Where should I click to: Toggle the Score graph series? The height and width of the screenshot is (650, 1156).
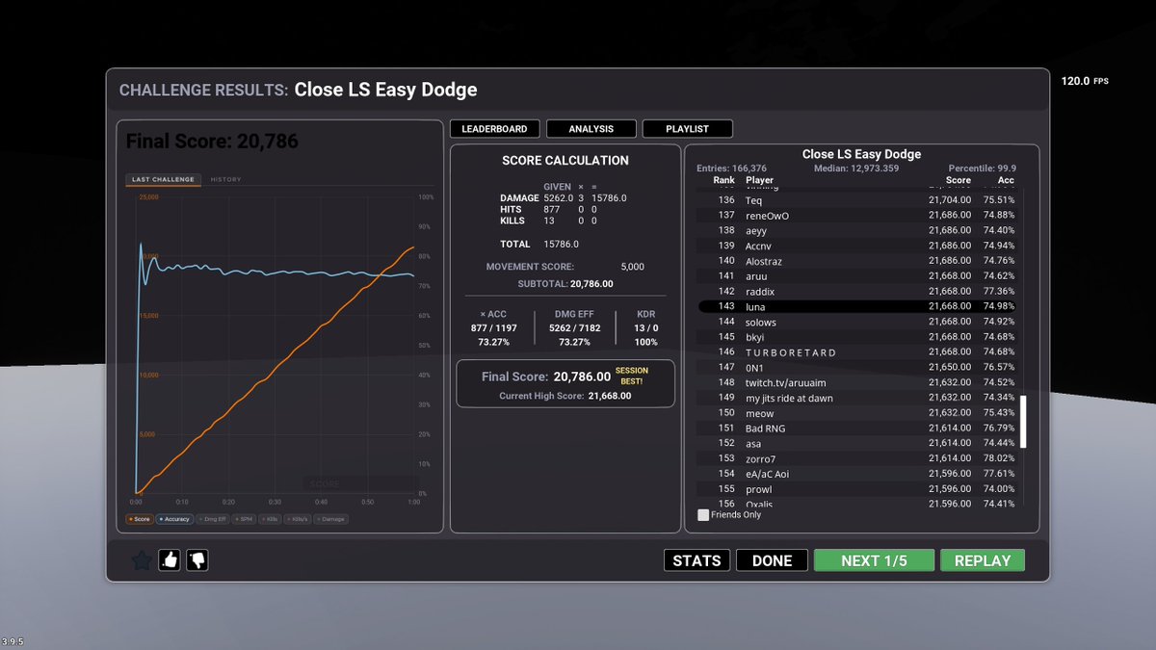(140, 519)
